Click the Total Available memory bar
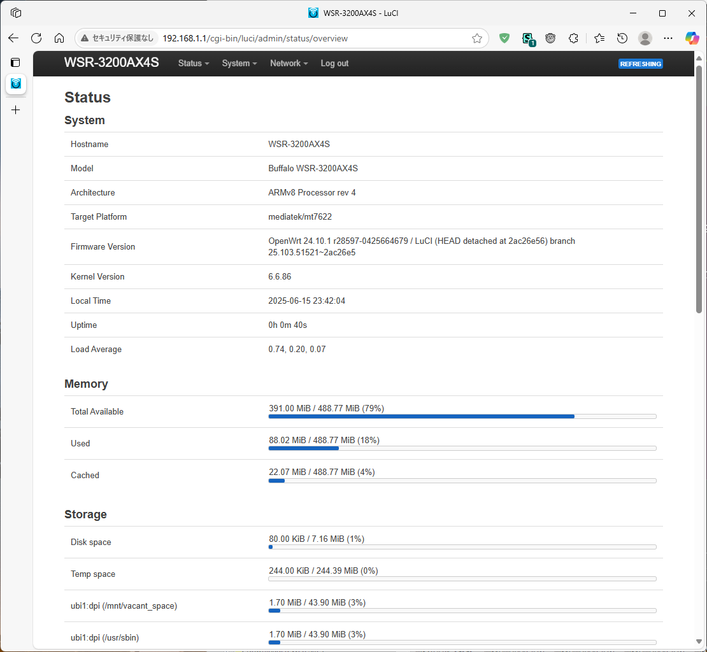Image resolution: width=707 pixels, height=652 pixels. (x=462, y=416)
